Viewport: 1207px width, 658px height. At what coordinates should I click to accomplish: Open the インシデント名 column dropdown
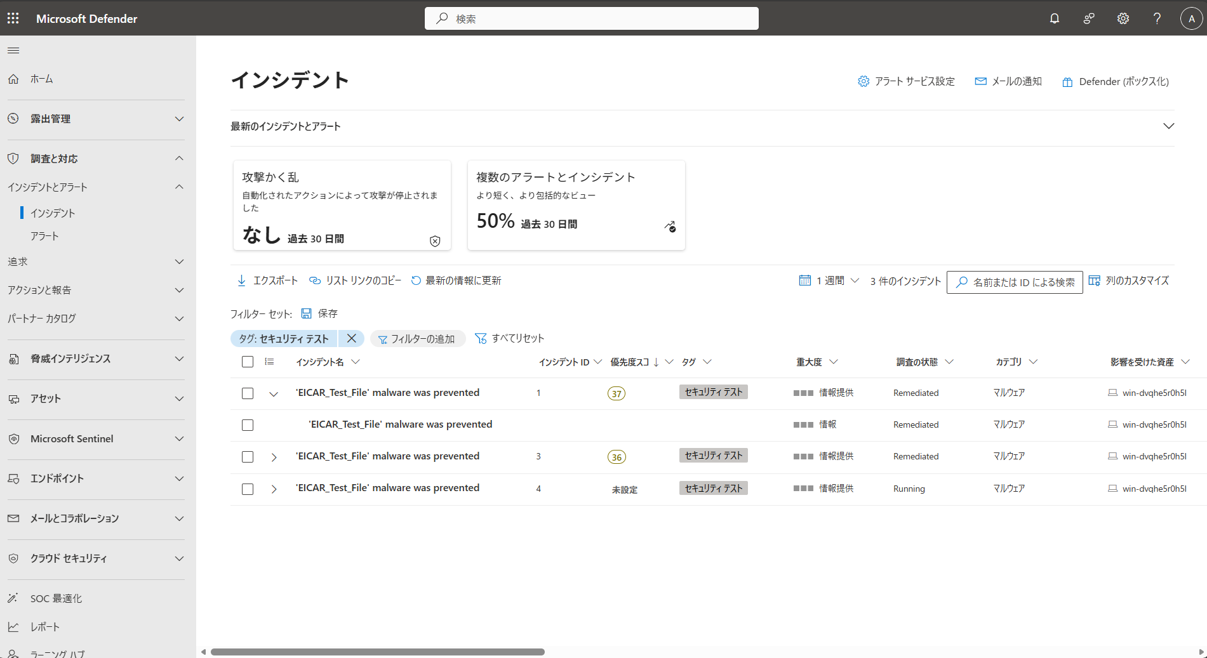[x=356, y=362]
